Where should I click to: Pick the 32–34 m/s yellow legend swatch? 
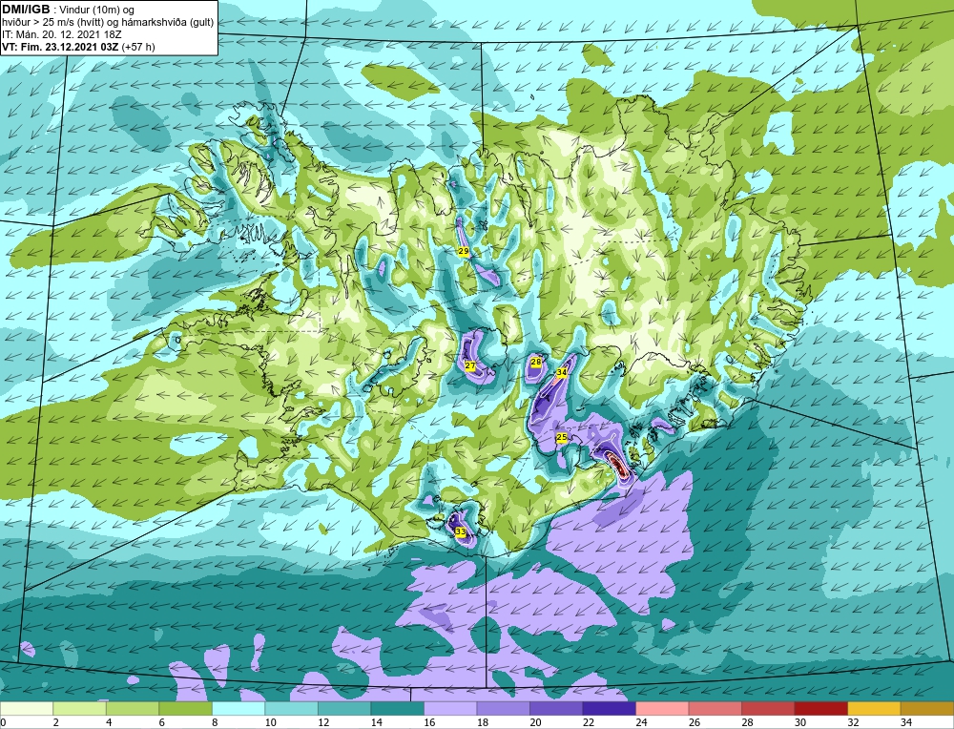[874, 709]
